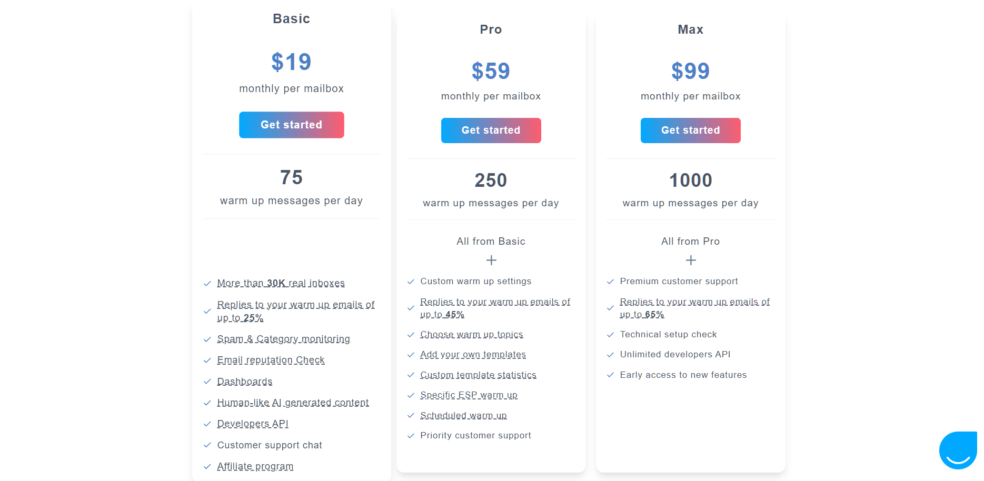
Task: Open the chat widget bubble
Action: (x=959, y=450)
